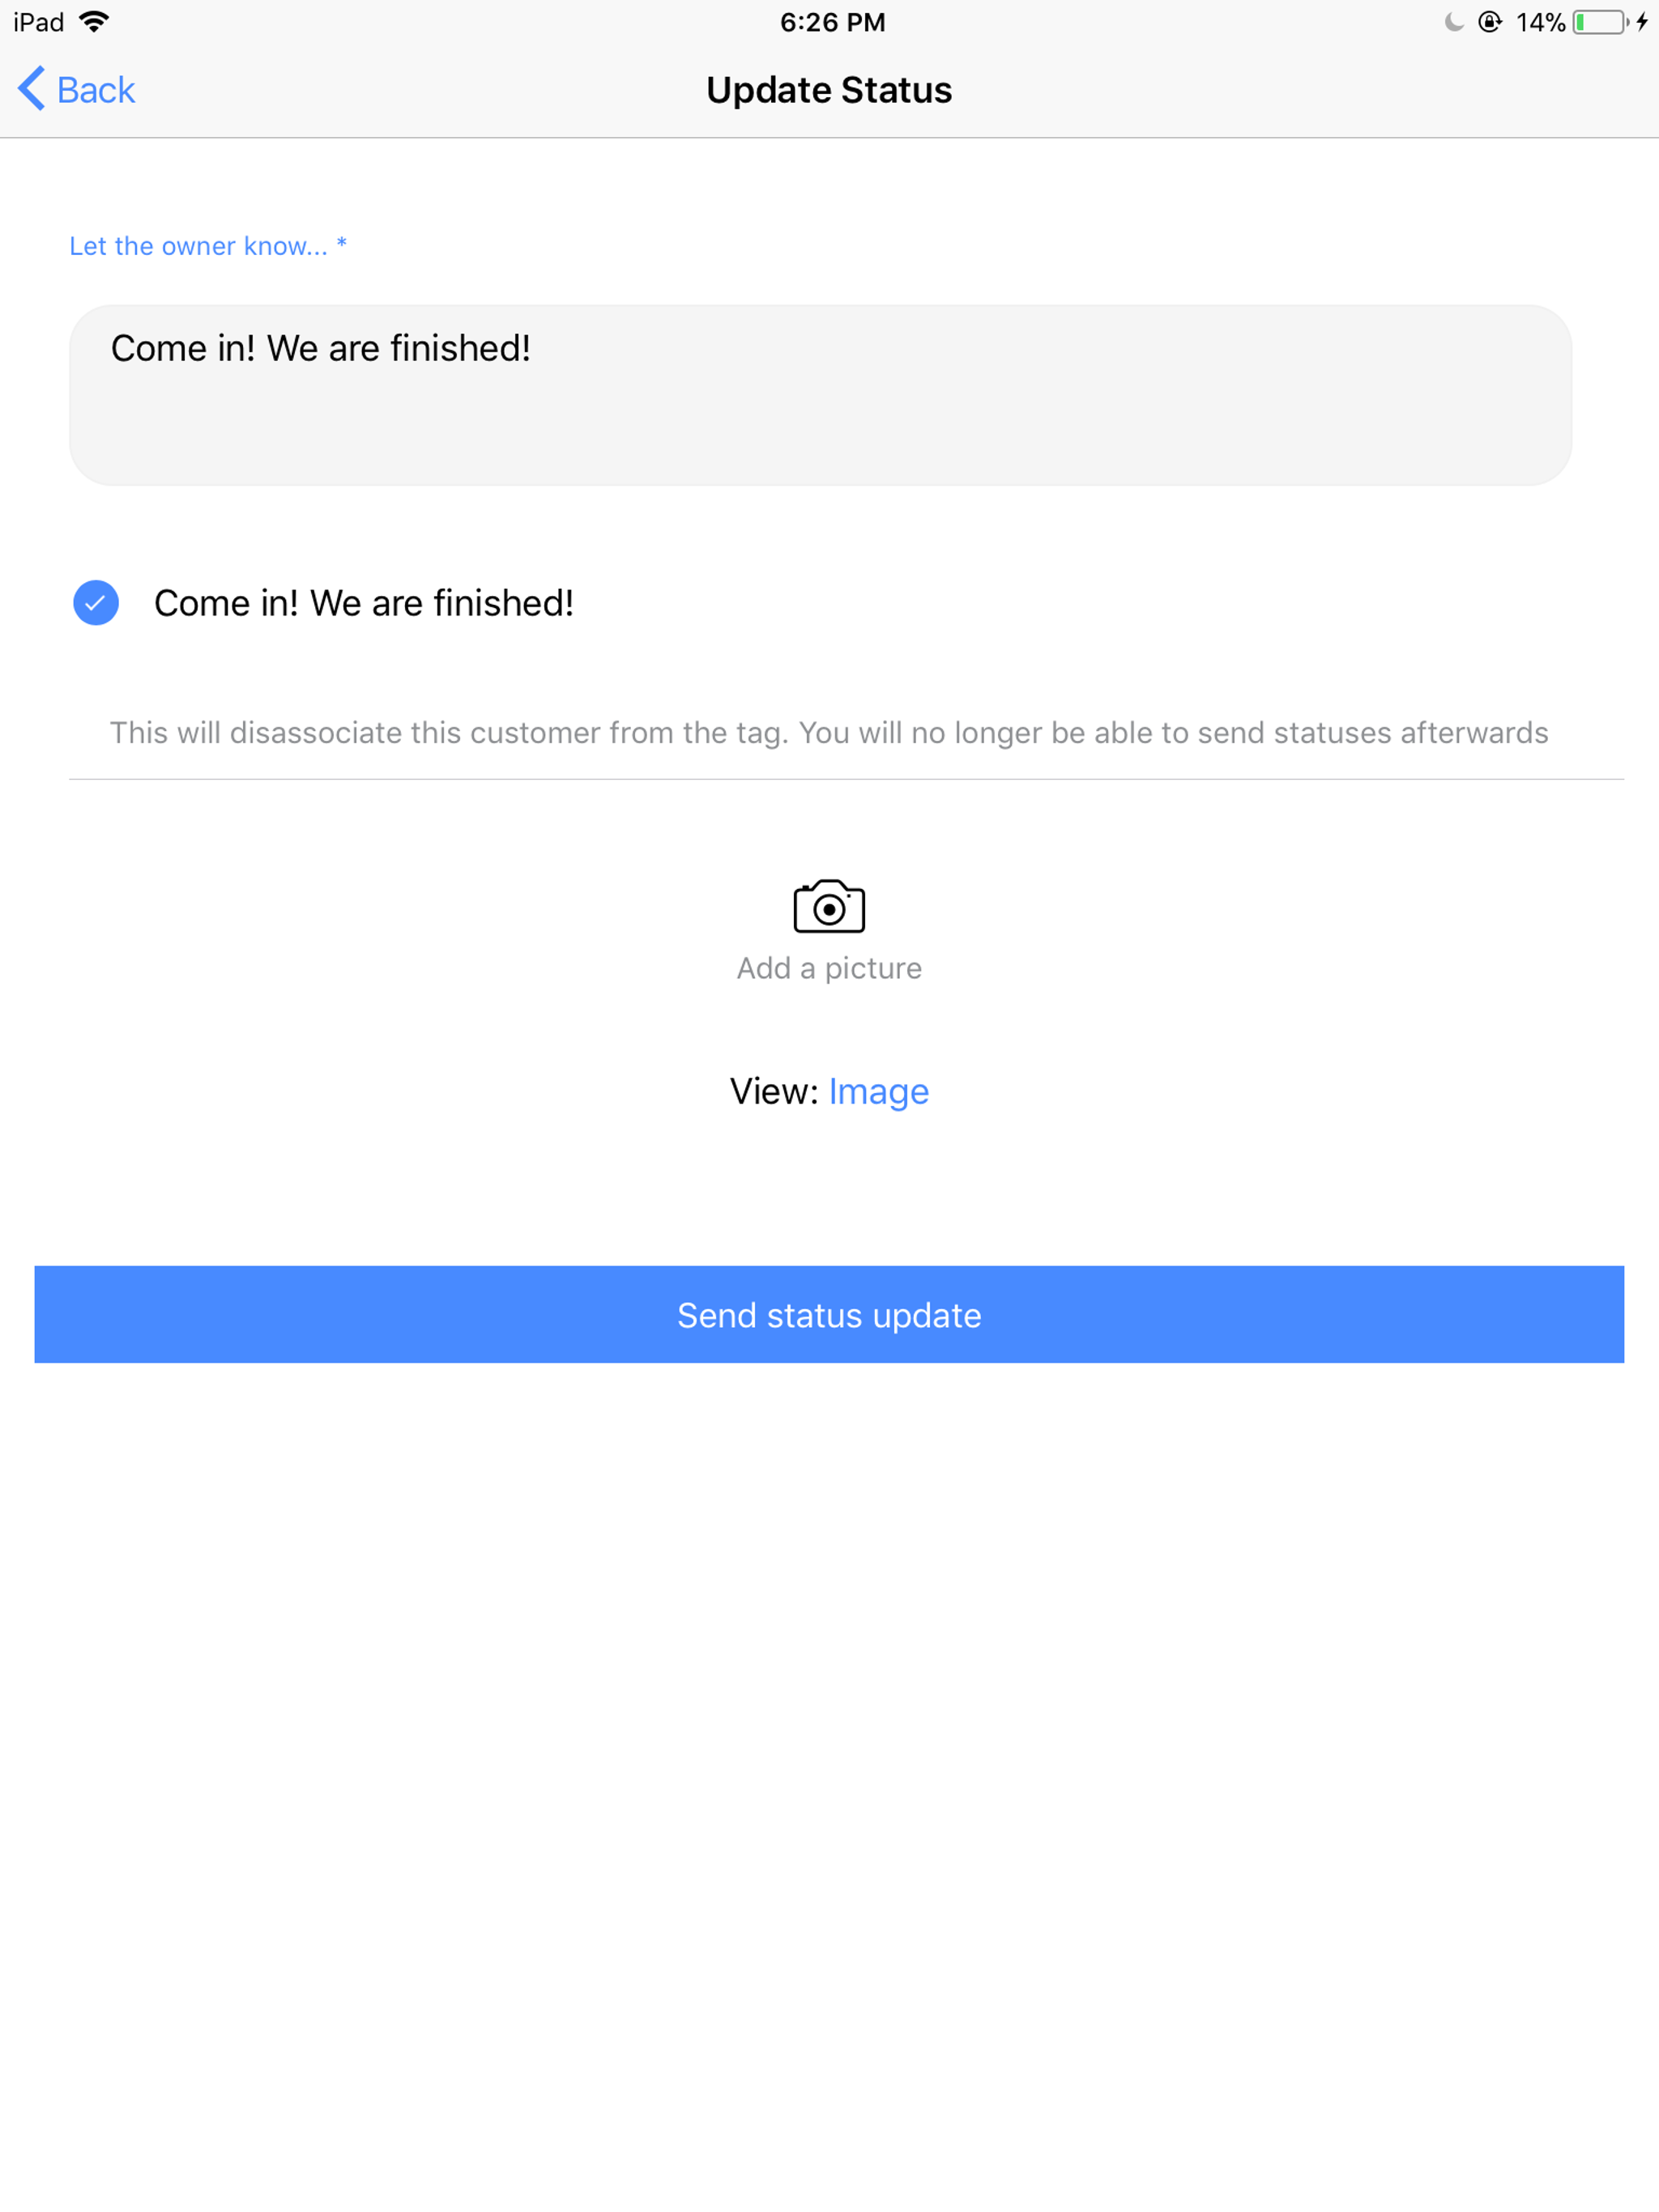Select the Update Status title

pos(829,89)
